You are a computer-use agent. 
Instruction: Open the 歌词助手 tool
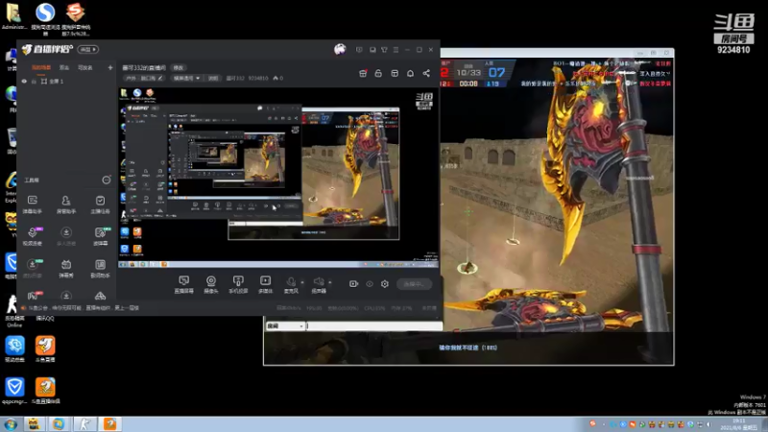coord(100,268)
